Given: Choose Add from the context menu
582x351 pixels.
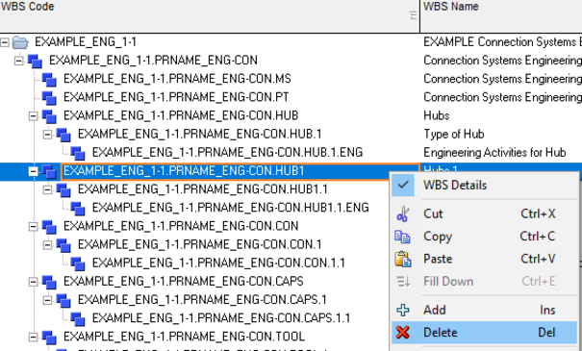Looking at the screenshot, I should [485, 310].
